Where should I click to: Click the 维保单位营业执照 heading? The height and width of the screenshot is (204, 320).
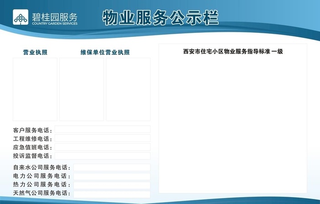coord(105,52)
